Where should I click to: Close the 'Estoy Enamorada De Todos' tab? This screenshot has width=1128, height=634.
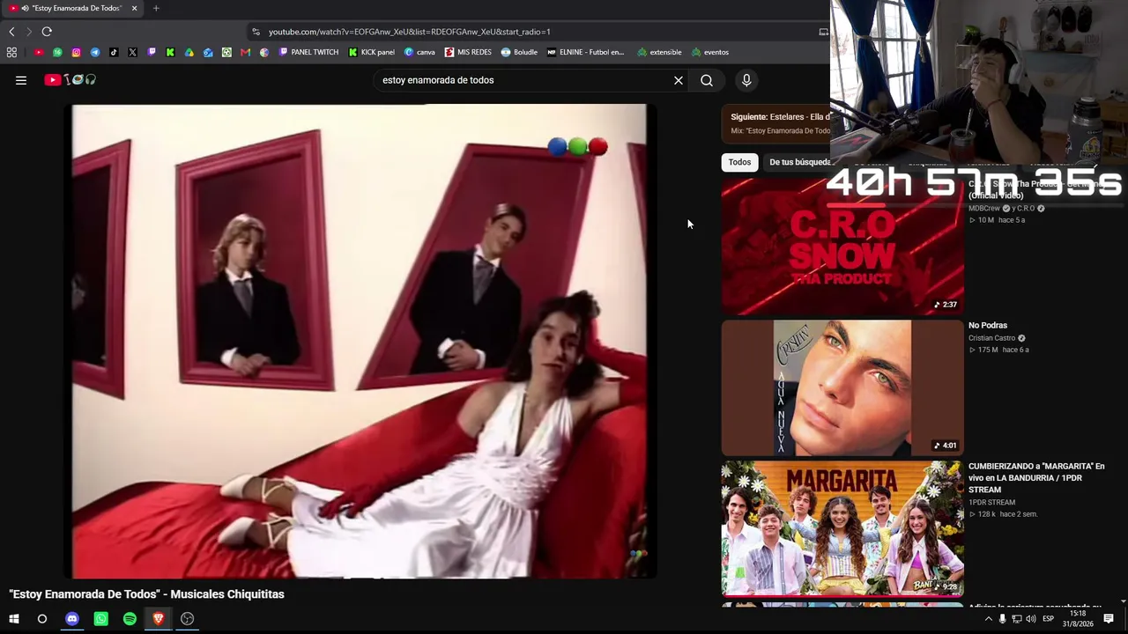[x=134, y=8]
